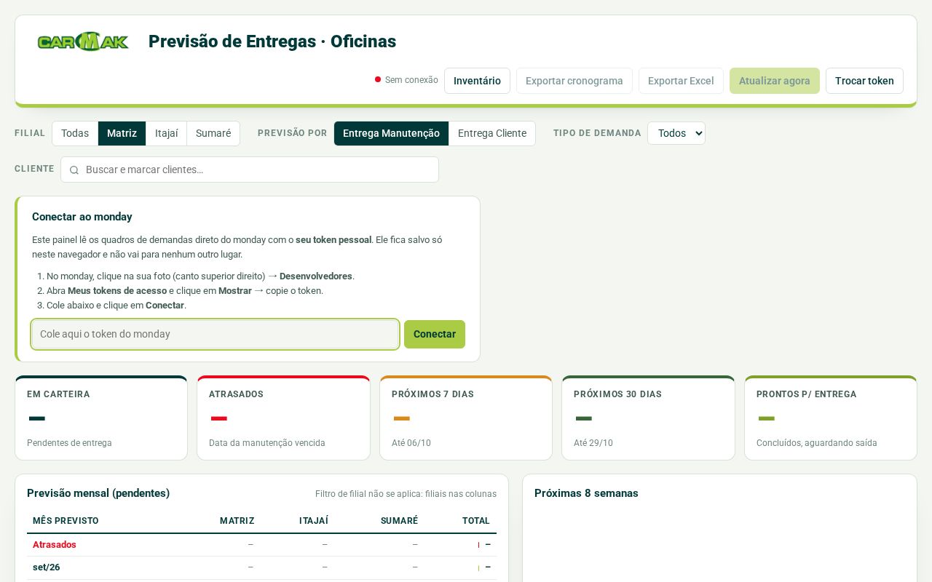Image resolution: width=932 pixels, height=582 pixels.
Task: Switch forecast to Entrega Cliente
Action: click(492, 133)
